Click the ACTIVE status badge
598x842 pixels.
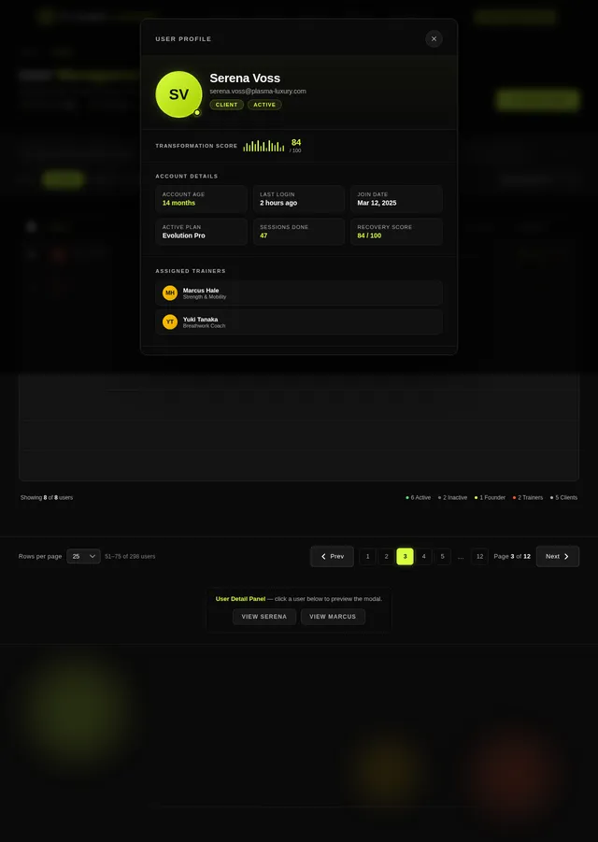[x=264, y=105]
